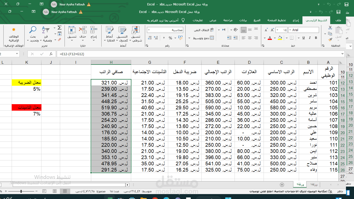354x199 pixels.
Task: Click the lightbulb Tell Me icon
Action: click(183, 20)
